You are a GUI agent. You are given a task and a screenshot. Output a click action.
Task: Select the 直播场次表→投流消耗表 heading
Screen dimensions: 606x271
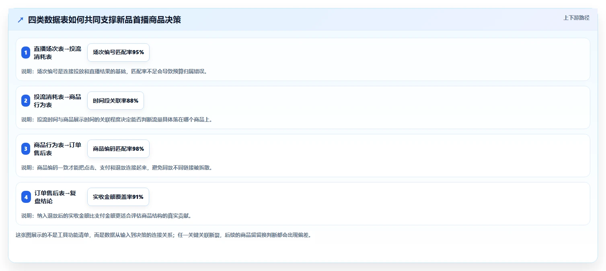(58, 53)
